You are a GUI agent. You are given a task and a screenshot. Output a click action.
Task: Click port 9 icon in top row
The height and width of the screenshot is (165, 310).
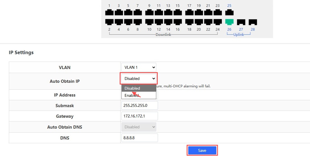149,12
